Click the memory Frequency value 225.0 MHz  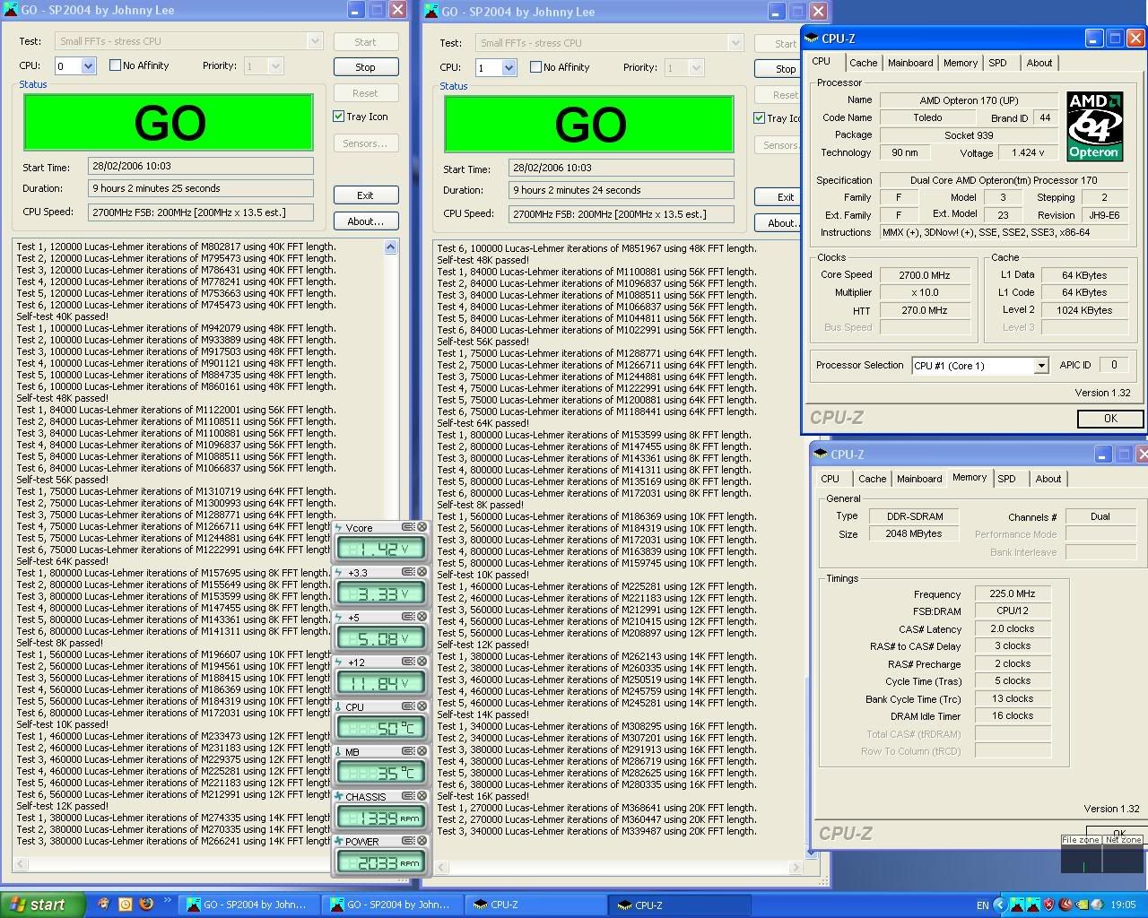click(1013, 593)
